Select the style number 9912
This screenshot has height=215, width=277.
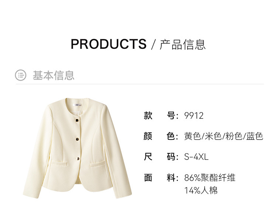click(194, 116)
